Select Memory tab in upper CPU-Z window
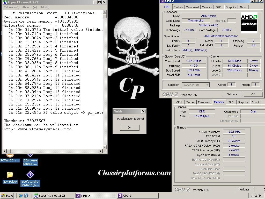Viewport: 265px width, 199px height. tap(207, 7)
